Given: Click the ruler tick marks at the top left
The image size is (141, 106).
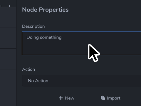Looking at the screenshot, I should coord(5,6).
